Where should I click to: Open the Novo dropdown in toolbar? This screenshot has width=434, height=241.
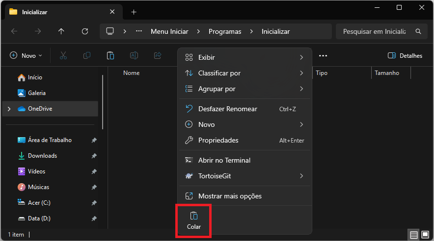[x=26, y=56]
